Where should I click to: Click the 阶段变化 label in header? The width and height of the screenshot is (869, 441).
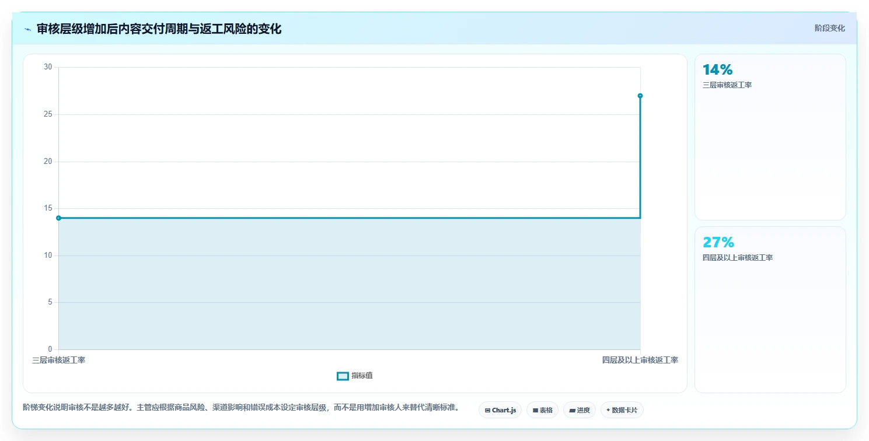(829, 29)
